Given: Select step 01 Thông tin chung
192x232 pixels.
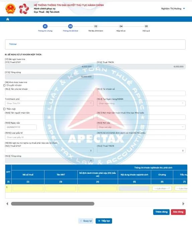Looking at the screenshot, I should click(x=45, y=28).
